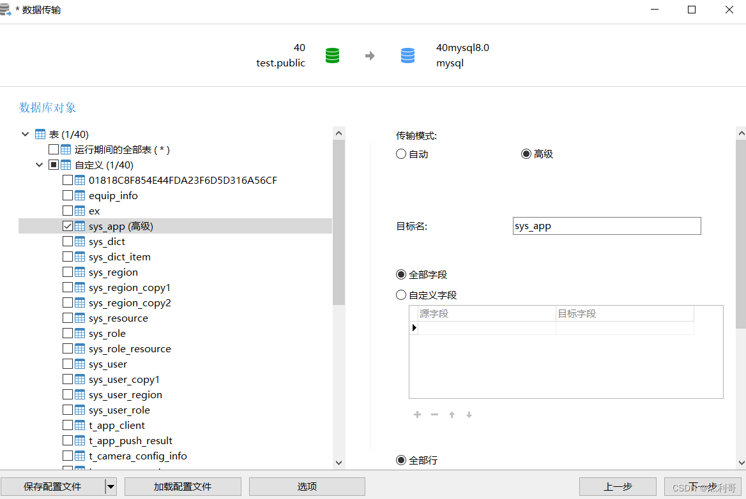Screen dimensions: 746x499
Task: Click the table icon next to sys_app (高级)
Action: pyautogui.click(x=79, y=225)
